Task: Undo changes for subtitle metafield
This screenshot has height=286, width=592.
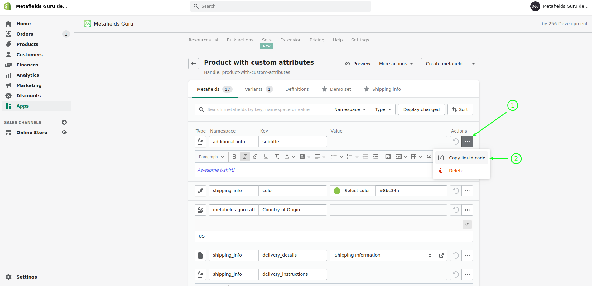Action: pos(455,142)
